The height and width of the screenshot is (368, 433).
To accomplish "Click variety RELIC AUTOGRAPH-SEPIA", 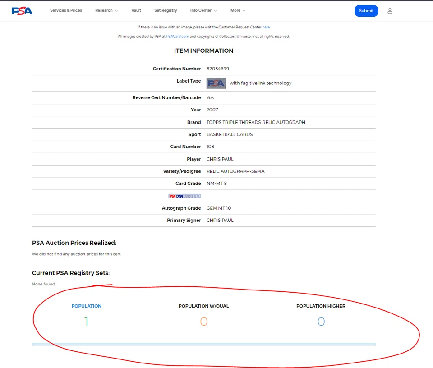I will click(235, 171).
